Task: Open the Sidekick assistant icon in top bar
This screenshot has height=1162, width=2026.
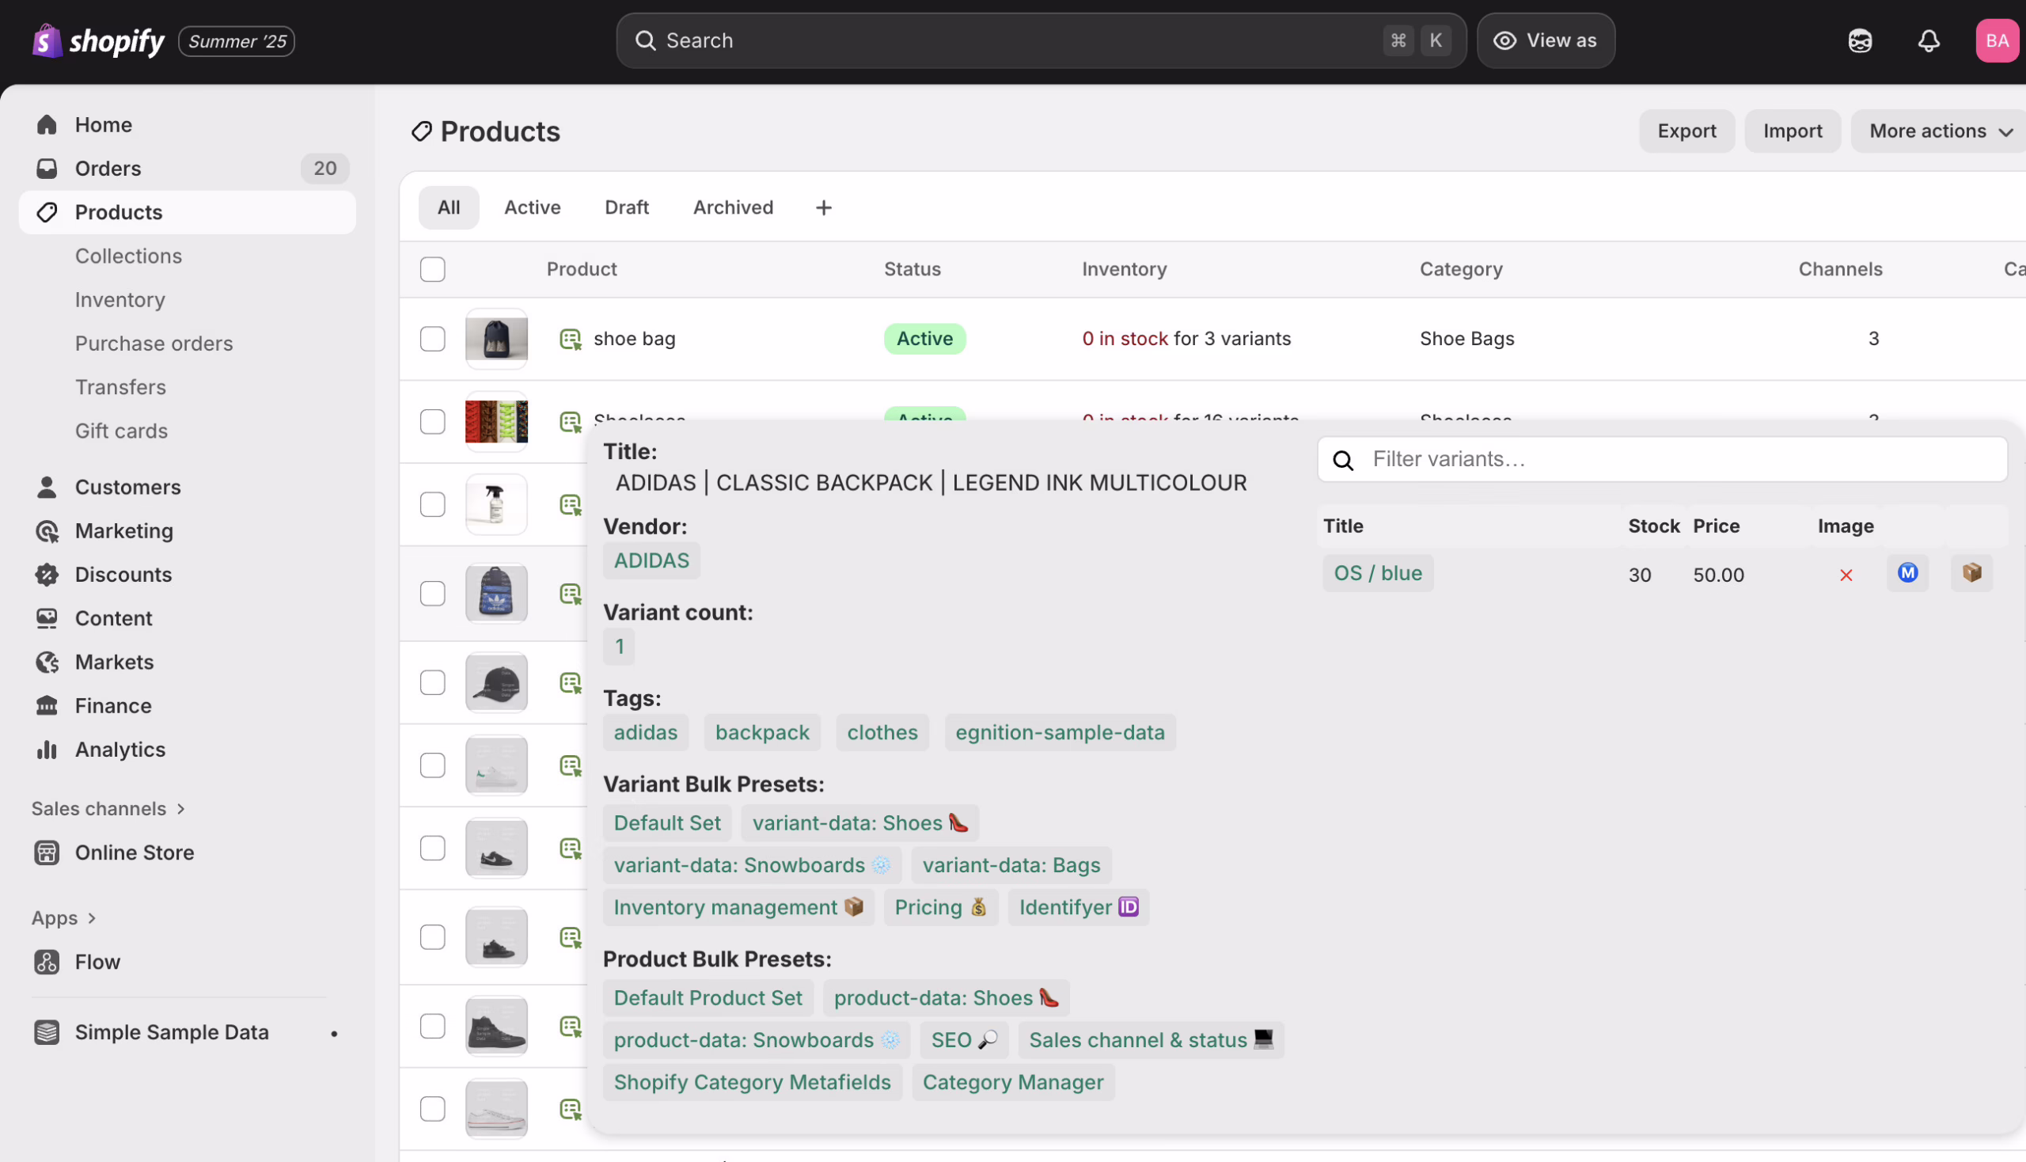Action: [1860, 40]
